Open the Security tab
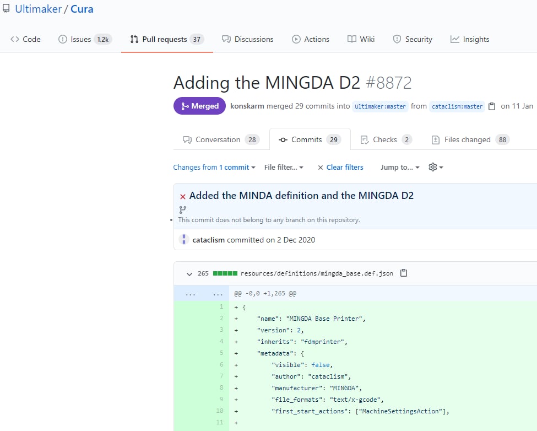The height and width of the screenshot is (431, 537). coord(413,39)
